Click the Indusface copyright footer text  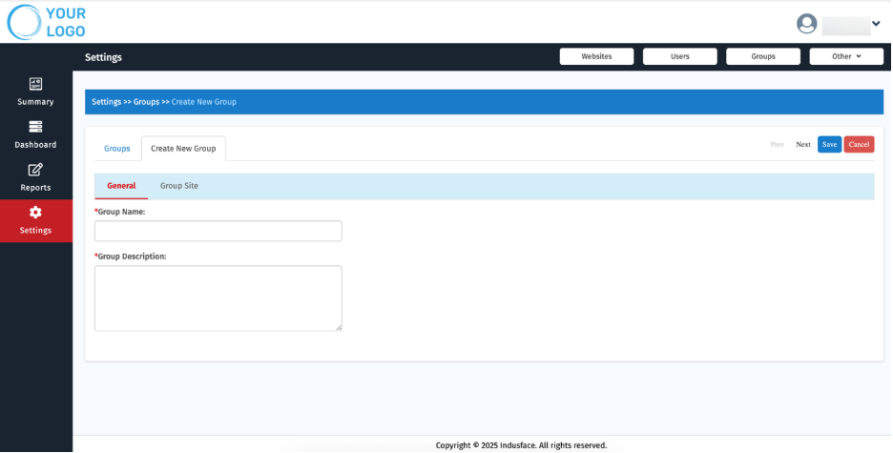(521, 445)
